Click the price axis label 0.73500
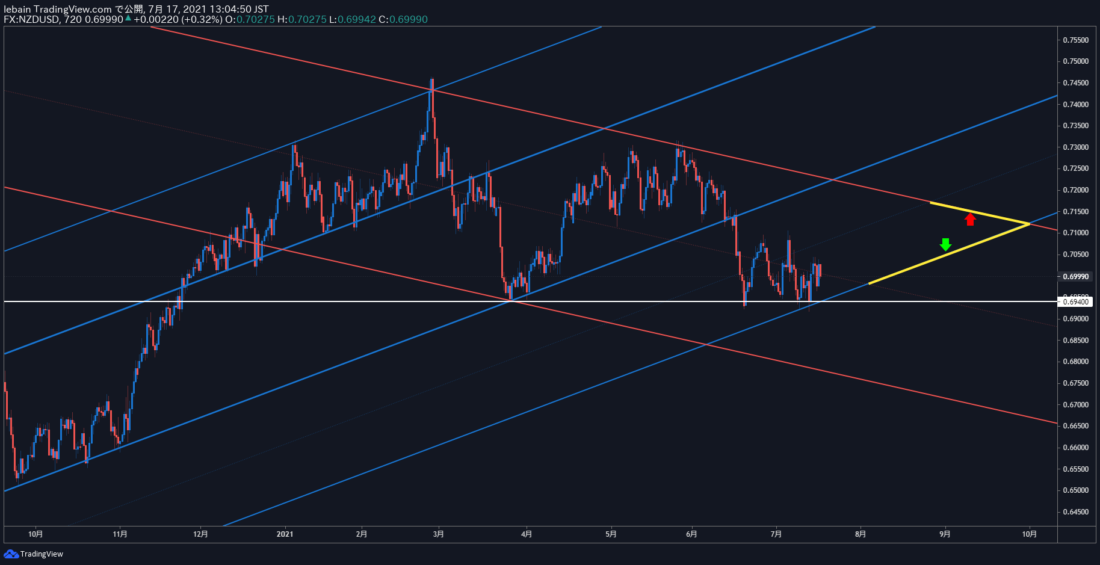Screen dimensions: 1100x565 pos(1076,126)
